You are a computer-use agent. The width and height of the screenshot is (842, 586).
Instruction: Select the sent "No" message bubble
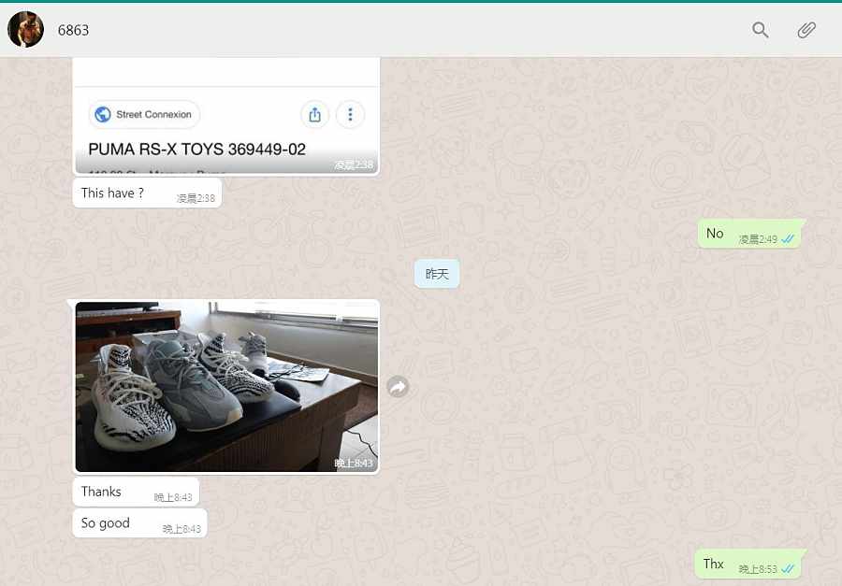click(x=715, y=234)
